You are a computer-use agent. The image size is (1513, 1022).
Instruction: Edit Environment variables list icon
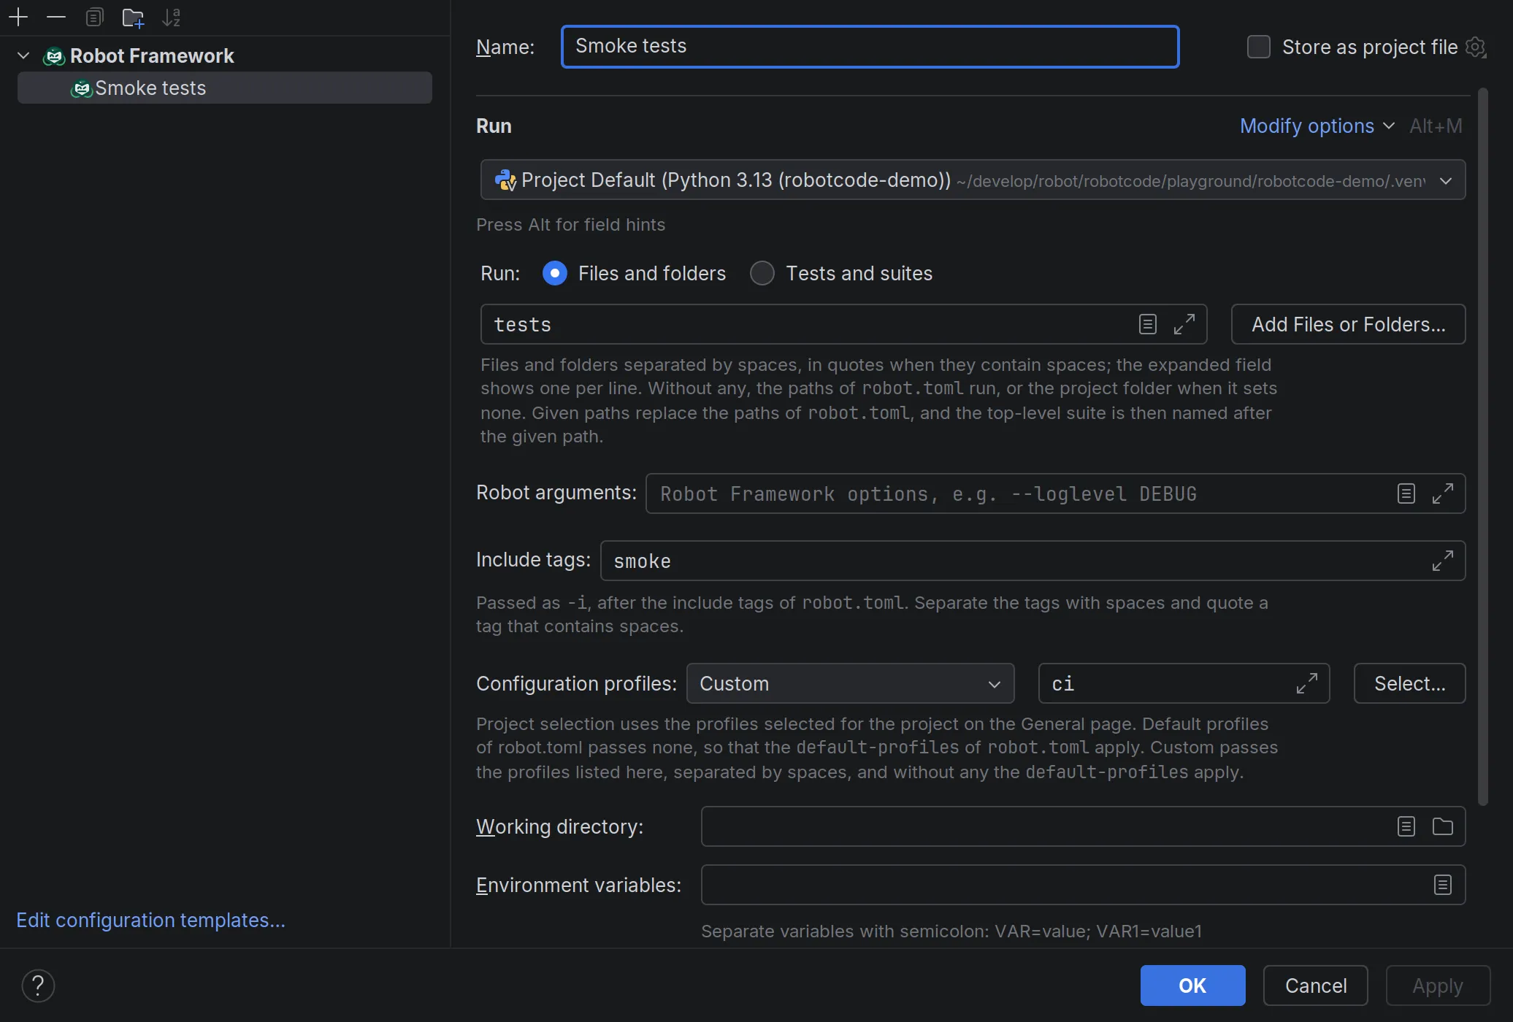click(x=1443, y=885)
